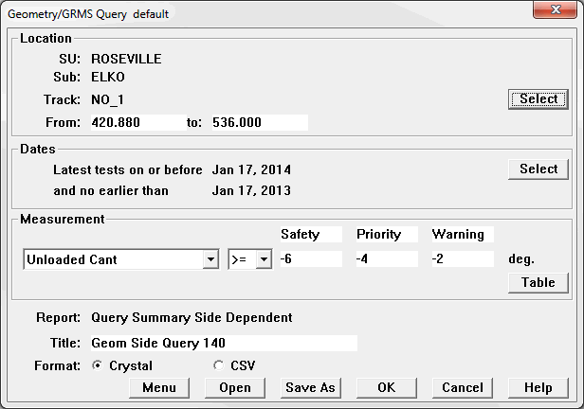Click the Title field Geom Side Query 140
584x409 pixels.
[x=224, y=343]
